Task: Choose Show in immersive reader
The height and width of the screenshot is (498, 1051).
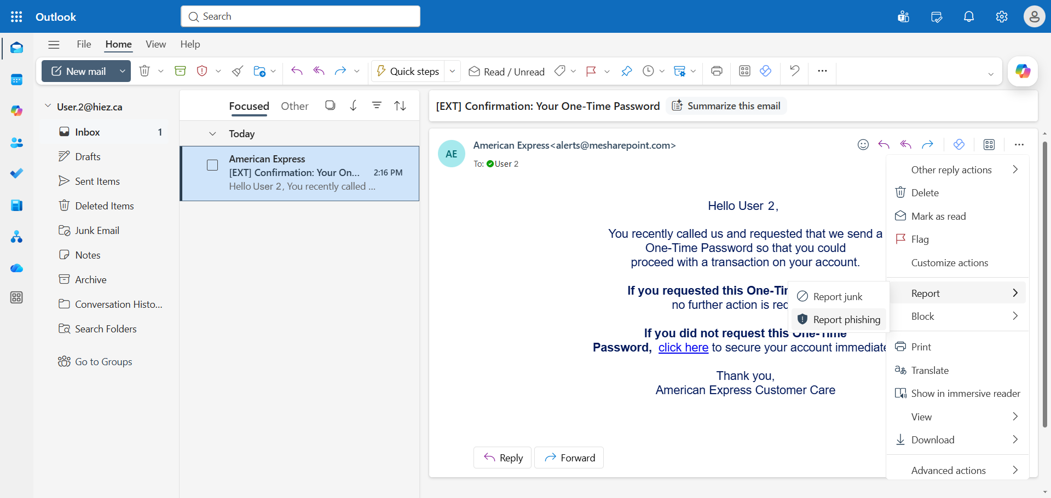Action: coord(957,394)
